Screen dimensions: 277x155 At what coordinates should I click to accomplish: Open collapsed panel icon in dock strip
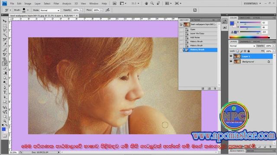point(225,22)
